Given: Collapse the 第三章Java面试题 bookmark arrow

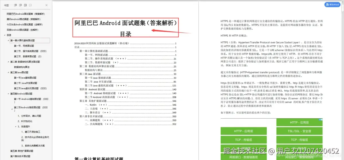Looking at the screenshot, I should click(8, 72).
